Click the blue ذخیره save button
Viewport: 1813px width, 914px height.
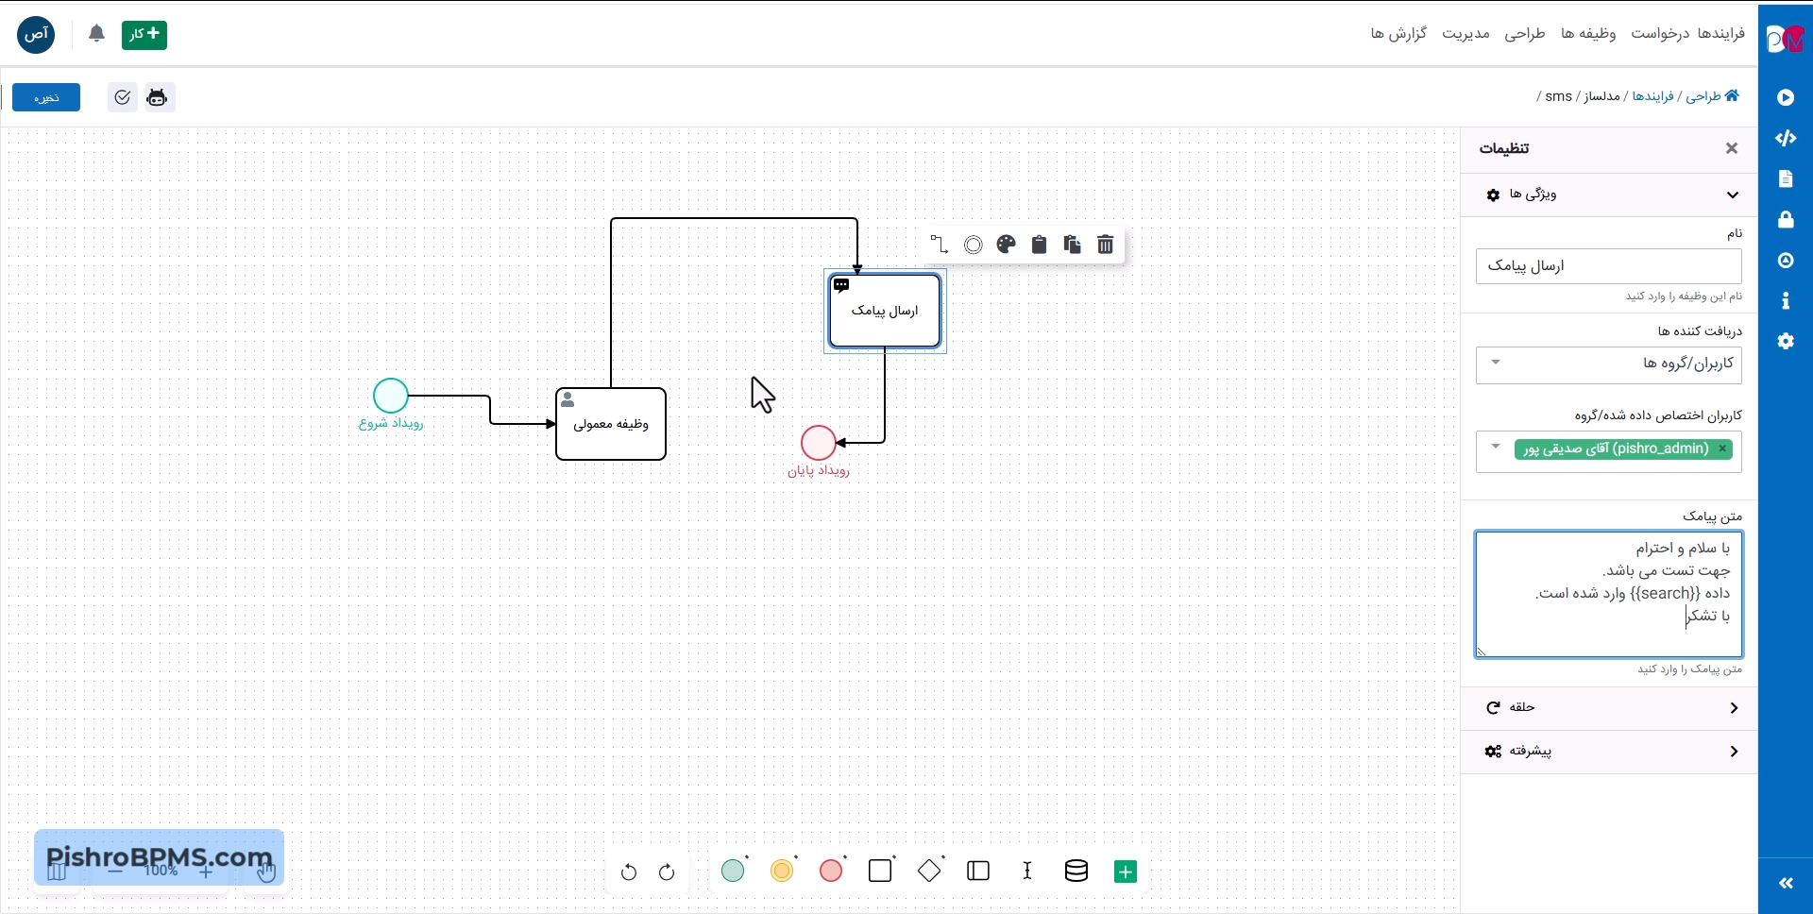tap(46, 97)
